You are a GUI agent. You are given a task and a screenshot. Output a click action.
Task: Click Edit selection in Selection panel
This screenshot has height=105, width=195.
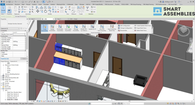coord(93,12)
